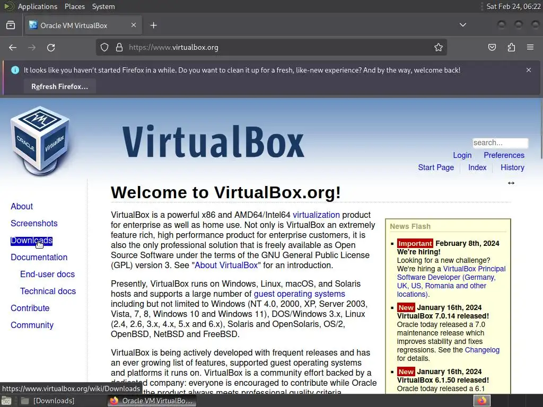Click the show desktop icon in taskbar
This screenshot has width=543, height=407.
[6, 401]
